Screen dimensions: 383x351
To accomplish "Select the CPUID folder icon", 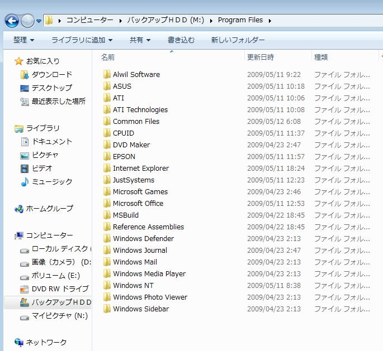I will [x=107, y=133].
